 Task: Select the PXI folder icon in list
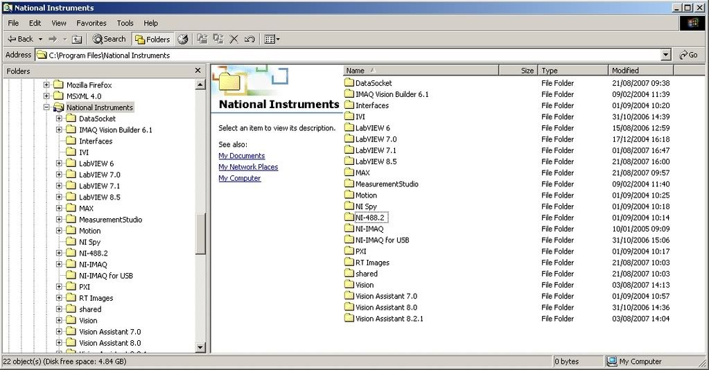tap(349, 251)
